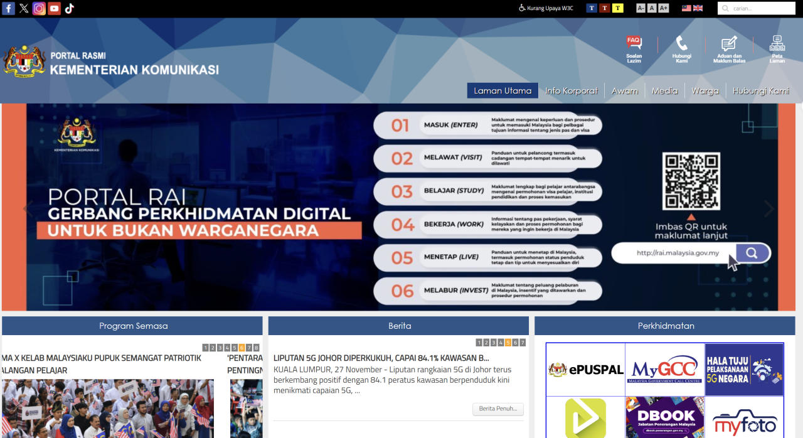
Task: Toggle the yellow high-contrast theme button
Action: tap(617, 8)
